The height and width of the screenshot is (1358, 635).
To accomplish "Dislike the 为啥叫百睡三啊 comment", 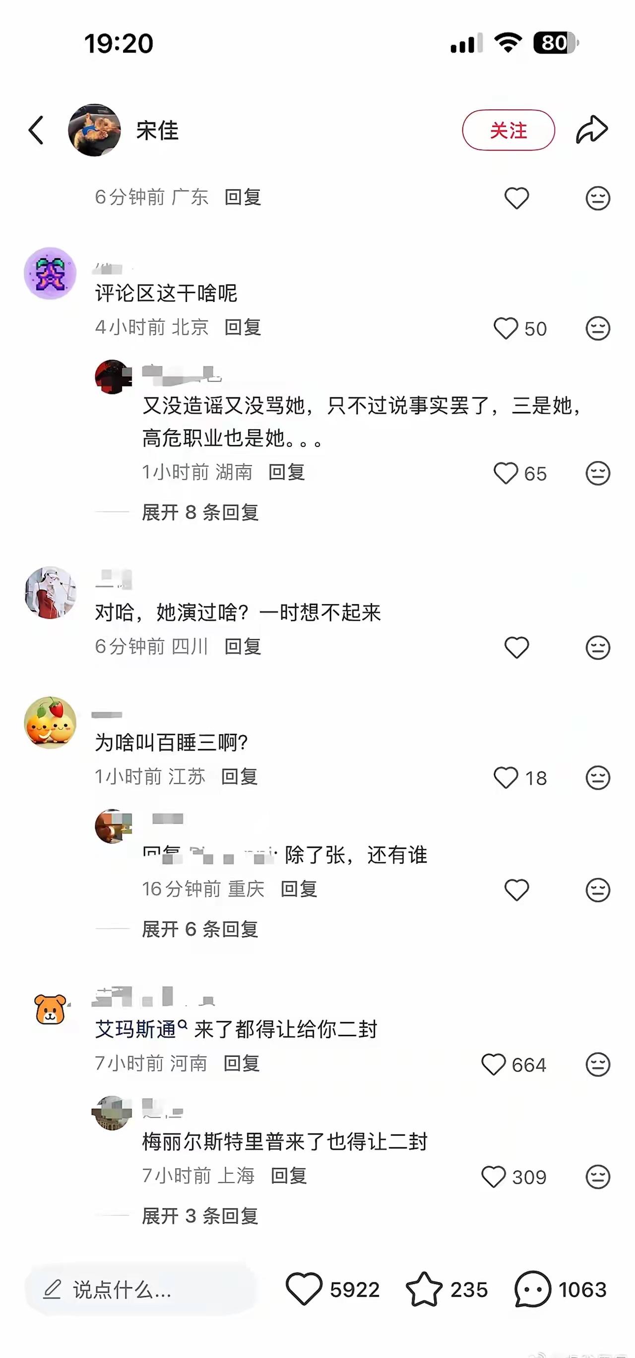I will click(598, 777).
